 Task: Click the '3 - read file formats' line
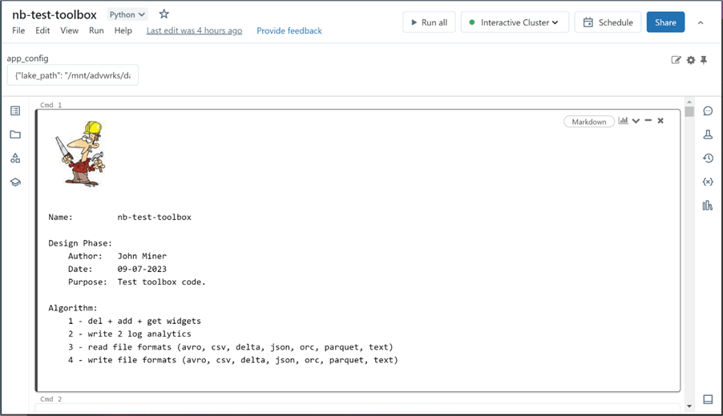[x=231, y=346]
